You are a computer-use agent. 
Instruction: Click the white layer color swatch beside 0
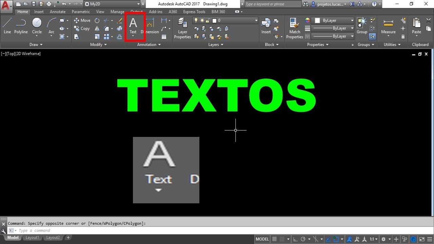click(215, 20)
